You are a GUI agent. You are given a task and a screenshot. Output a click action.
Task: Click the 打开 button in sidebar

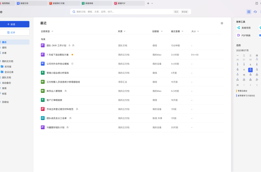[13, 32]
